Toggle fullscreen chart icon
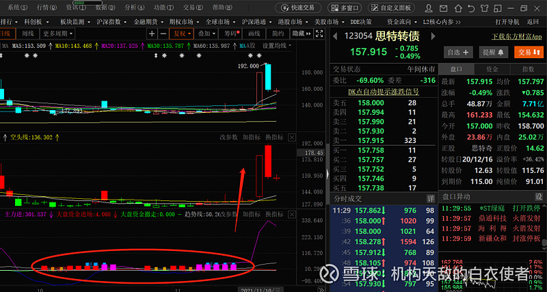Screen dimensions: 547x292 (319, 34)
